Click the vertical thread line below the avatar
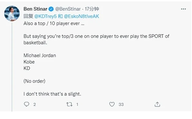The height and width of the screenshot is (119, 192). 12,67
